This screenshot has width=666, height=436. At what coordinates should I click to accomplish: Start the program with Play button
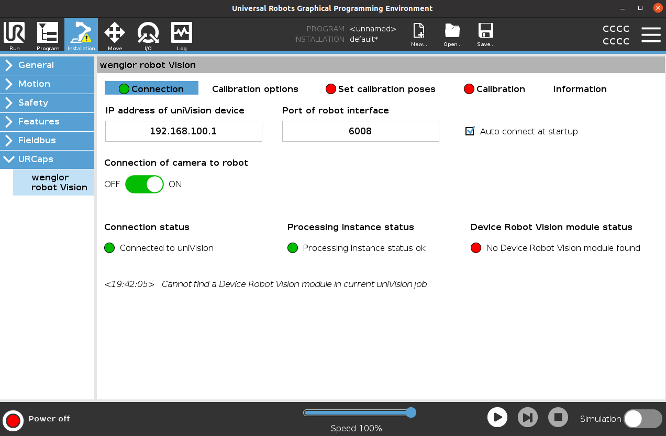pyautogui.click(x=497, y=417)
